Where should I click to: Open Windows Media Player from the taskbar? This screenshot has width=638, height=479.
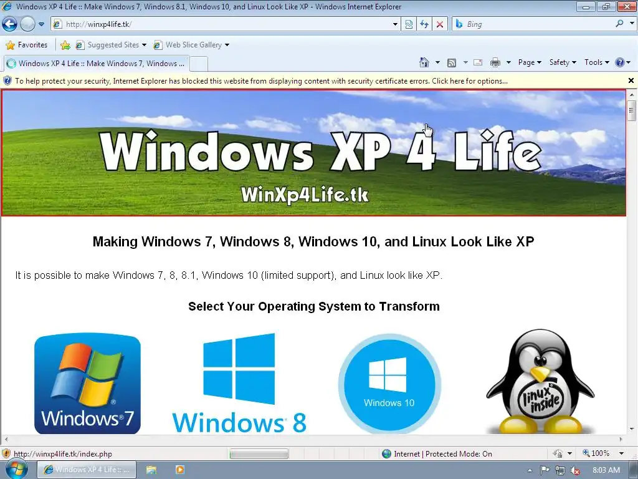(179, 470)
